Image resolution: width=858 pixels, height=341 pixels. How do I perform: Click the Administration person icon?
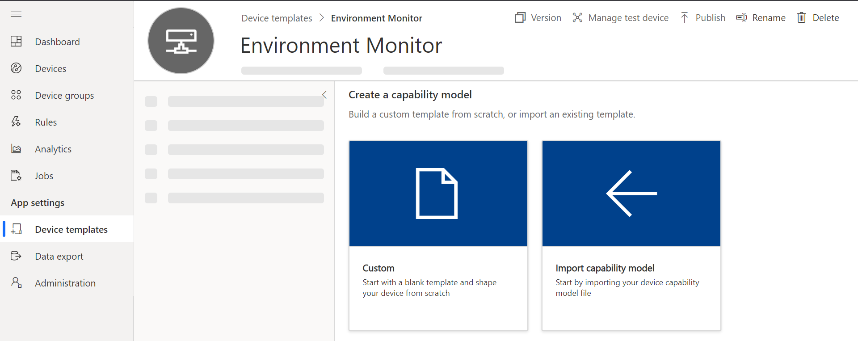tap(16, 283)
